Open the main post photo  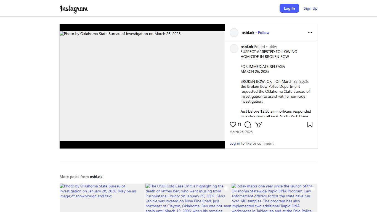pyautogui.click(x=142, y=86)
